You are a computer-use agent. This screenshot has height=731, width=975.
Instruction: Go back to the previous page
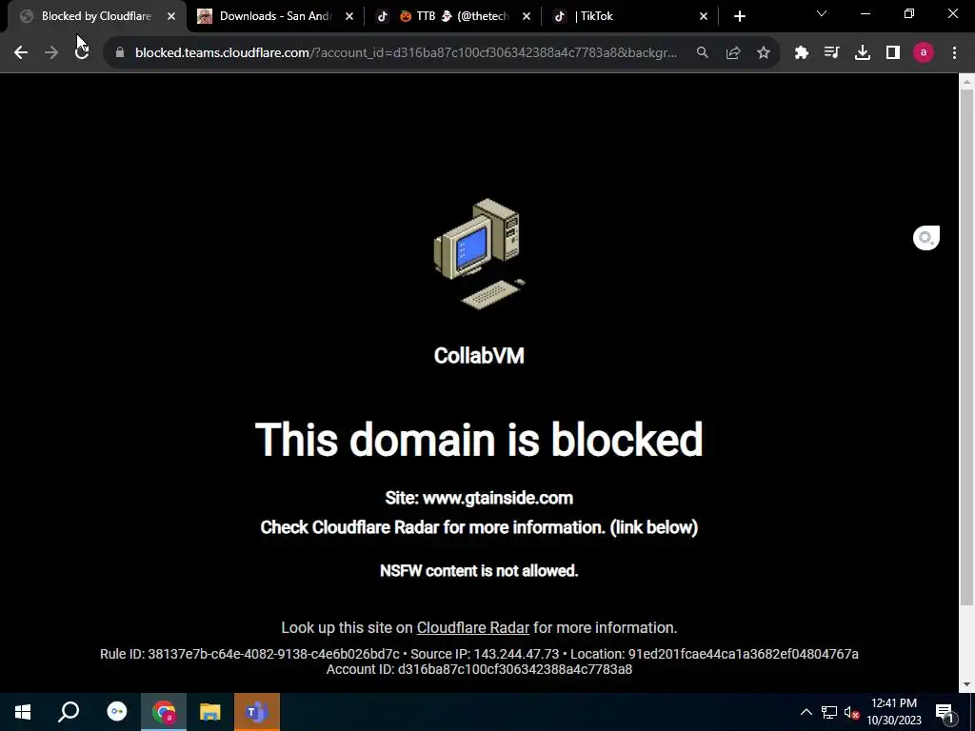[21, 53]
